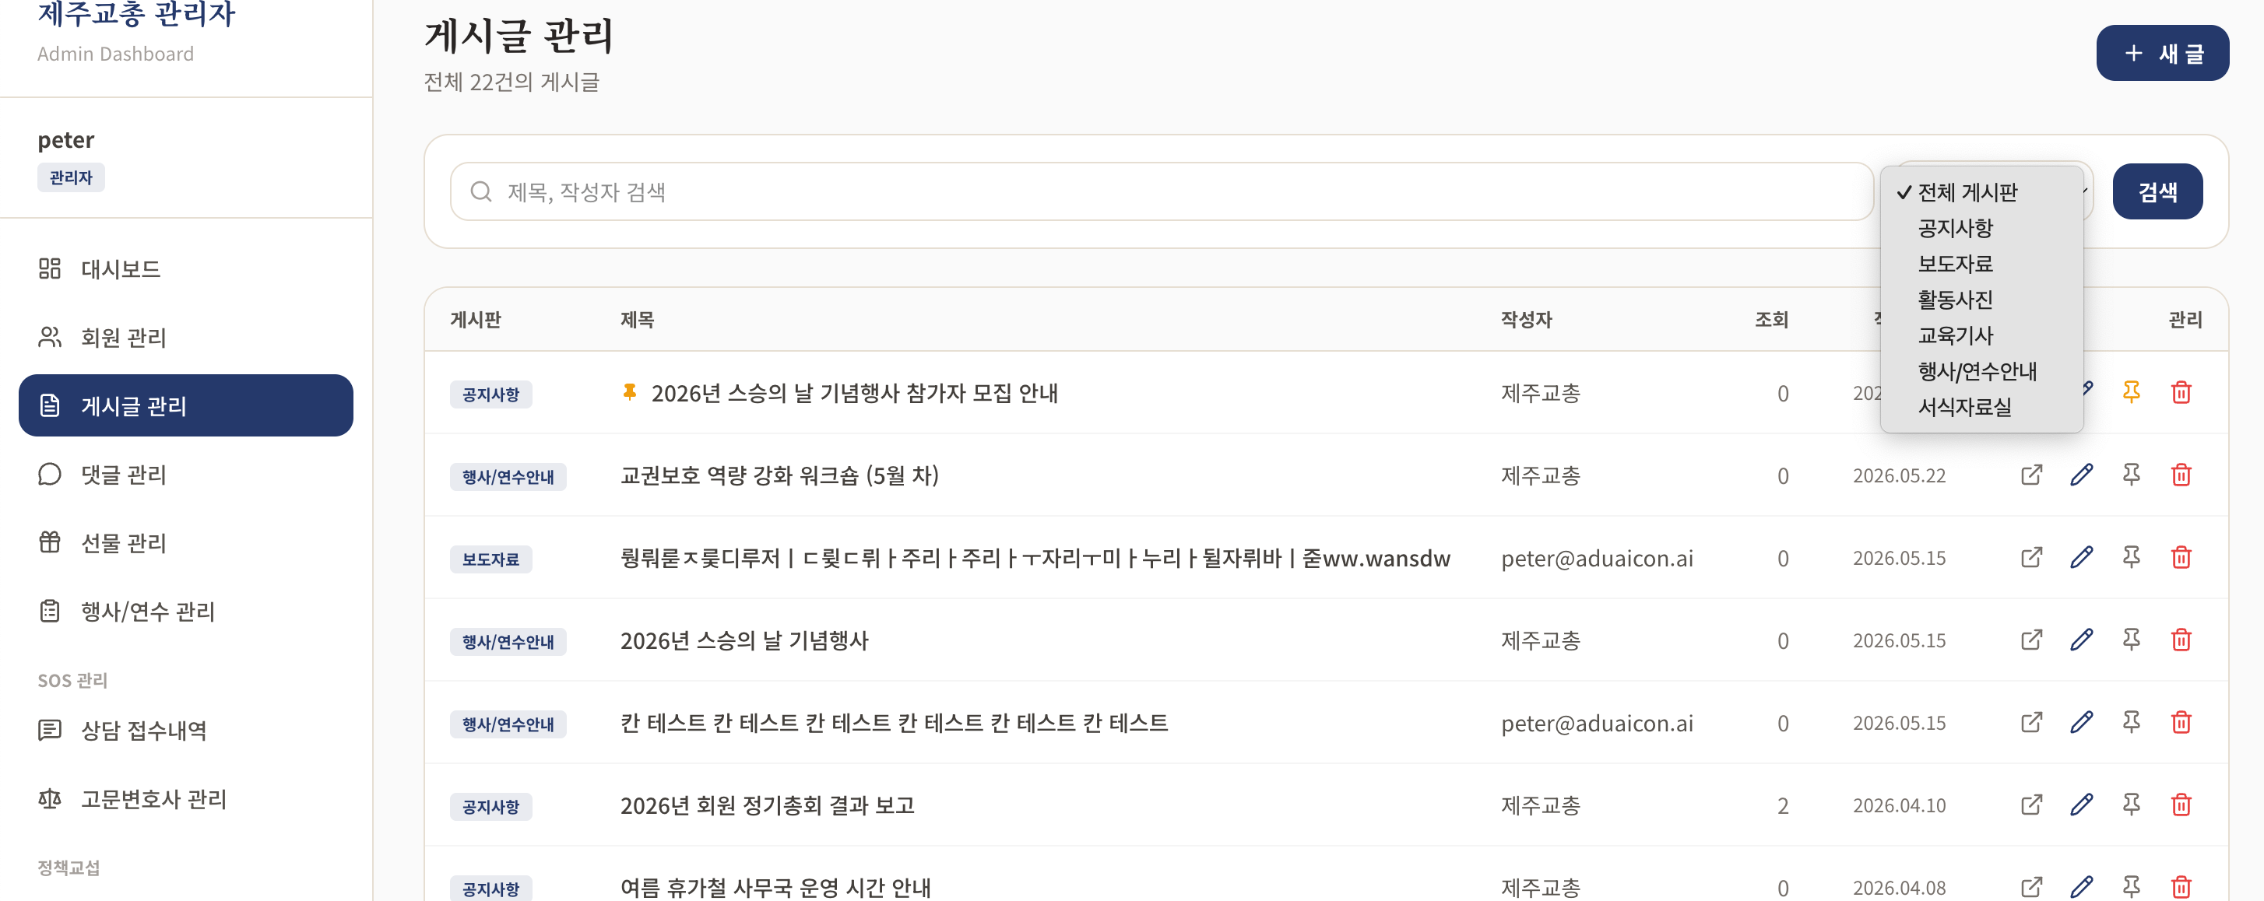Pin the 2026년 스승의 날 기념행사 post
The width and height of the screenshot is (2264, 901).
pos(2130,640)
